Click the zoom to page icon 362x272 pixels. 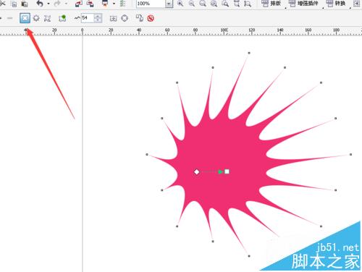(237, 4)
